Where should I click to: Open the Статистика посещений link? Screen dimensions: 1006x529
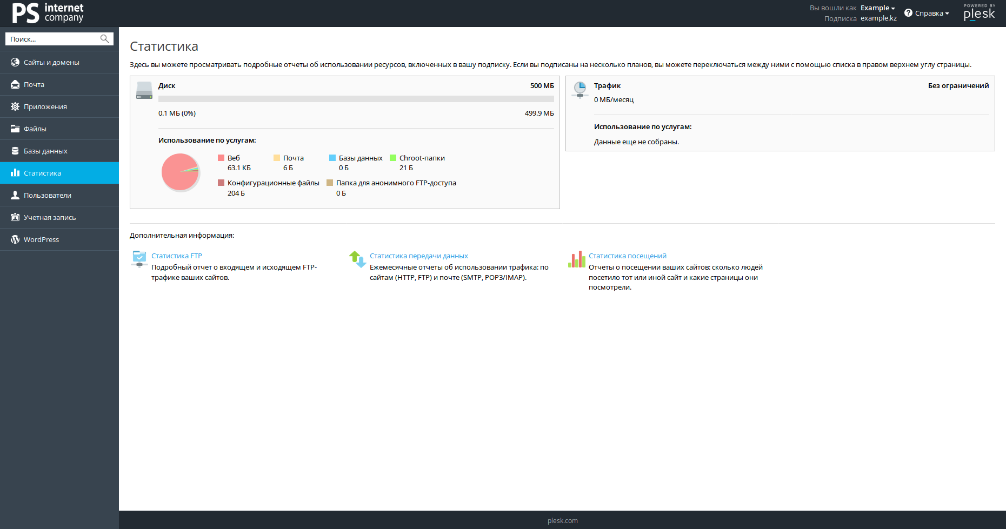628,256
